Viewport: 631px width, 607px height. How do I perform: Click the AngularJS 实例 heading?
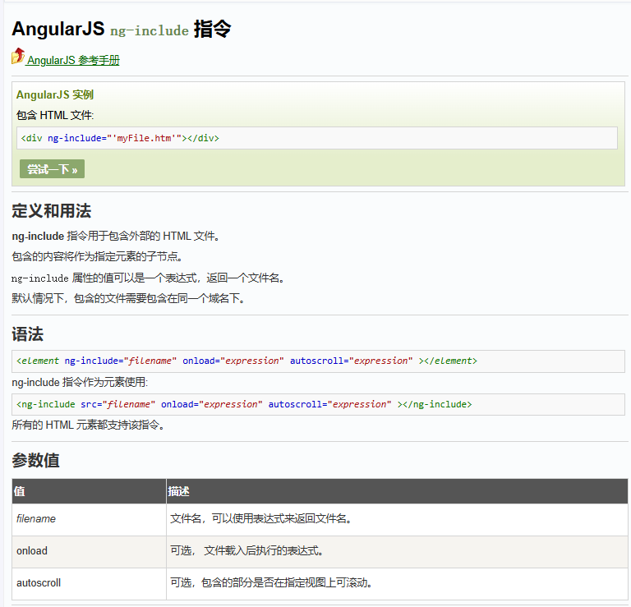click(55, 95)
